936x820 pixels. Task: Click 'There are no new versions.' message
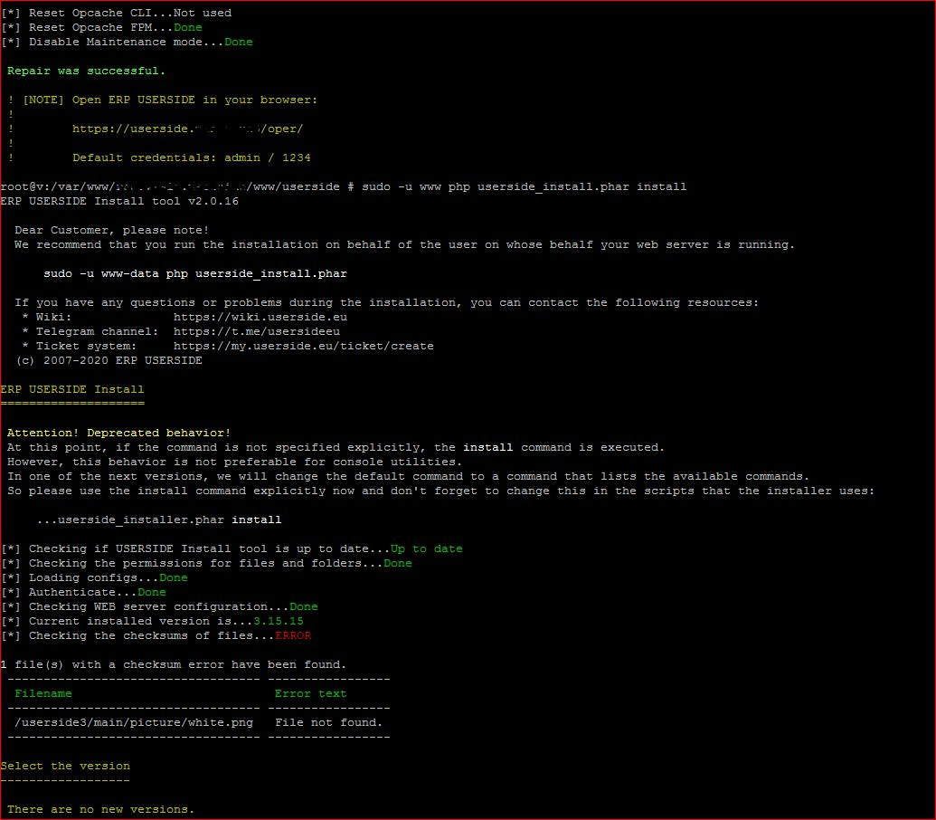(101, 809)
